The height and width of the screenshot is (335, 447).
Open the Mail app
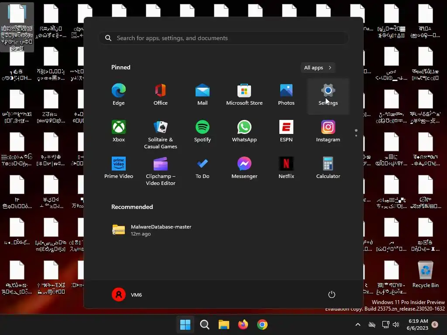(203, 95)
